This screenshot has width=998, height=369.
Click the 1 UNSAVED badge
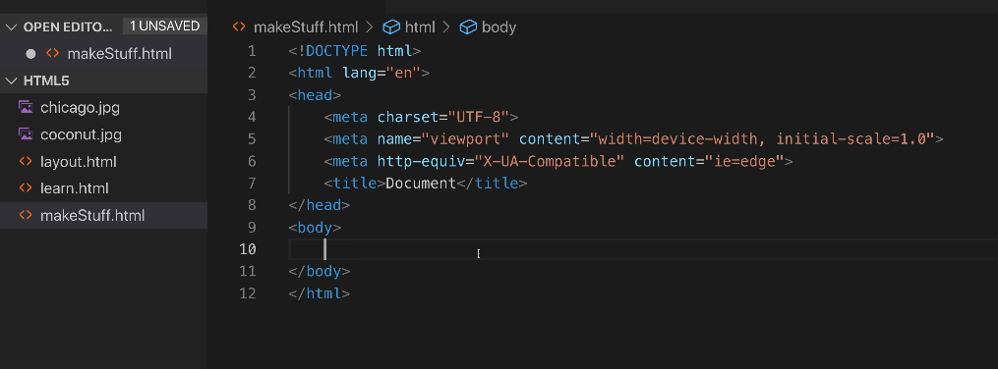tap(165, 26)
